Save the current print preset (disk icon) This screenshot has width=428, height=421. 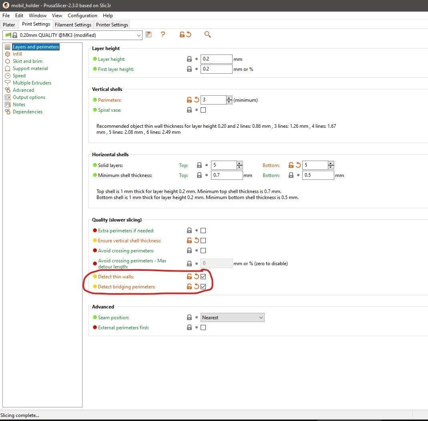(x=148, y=34)
